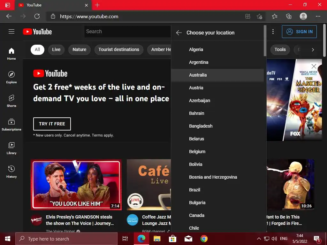Focus the YouTube Search box

pos(127,32)
